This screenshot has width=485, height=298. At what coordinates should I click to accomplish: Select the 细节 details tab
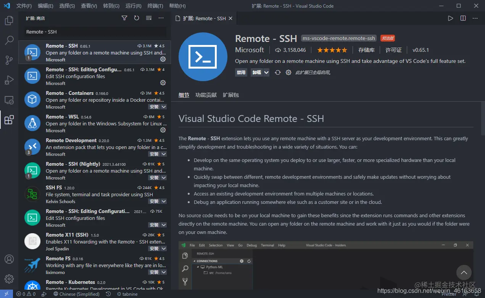pyautogui.click(x=184, y=95)
